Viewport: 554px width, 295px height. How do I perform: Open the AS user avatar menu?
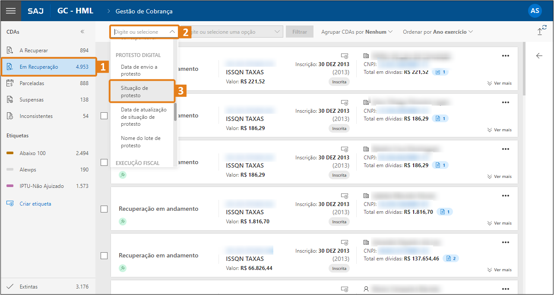(535, 11)
